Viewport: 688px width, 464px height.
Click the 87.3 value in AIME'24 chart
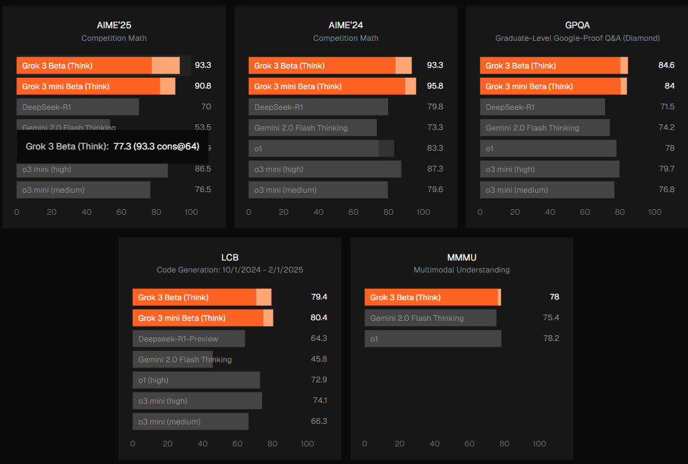(x=435, y=169)
